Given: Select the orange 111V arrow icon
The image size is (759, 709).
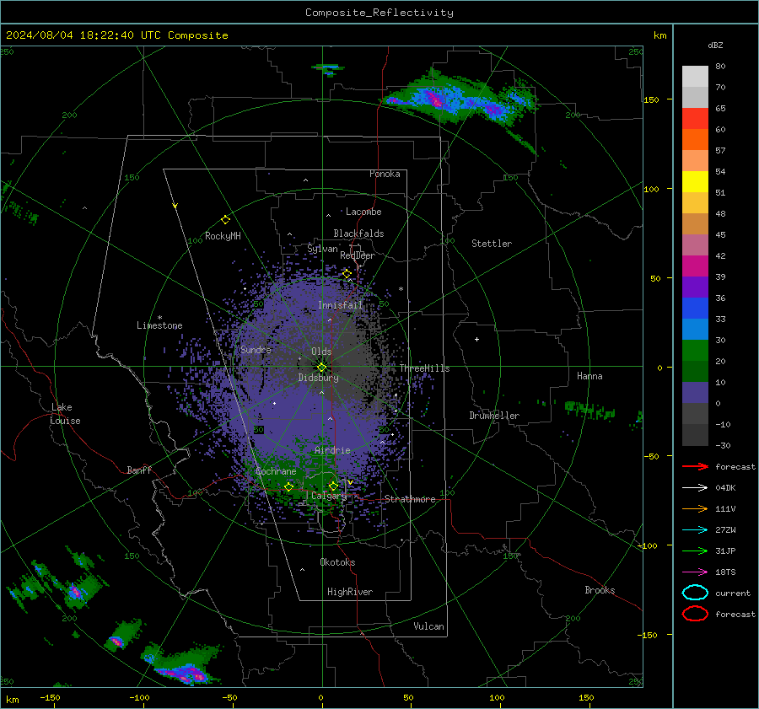Looking at the screenshot, I should (x=695, y=508).
